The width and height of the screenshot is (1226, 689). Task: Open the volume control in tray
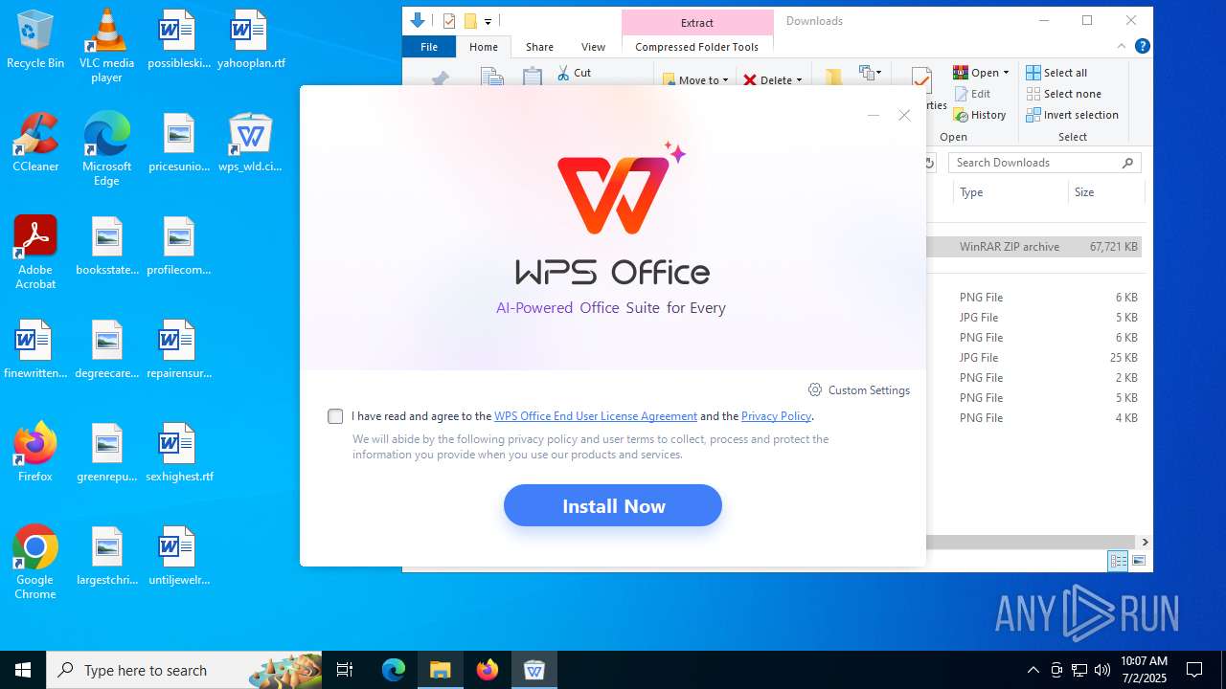tap(1102, 670)
